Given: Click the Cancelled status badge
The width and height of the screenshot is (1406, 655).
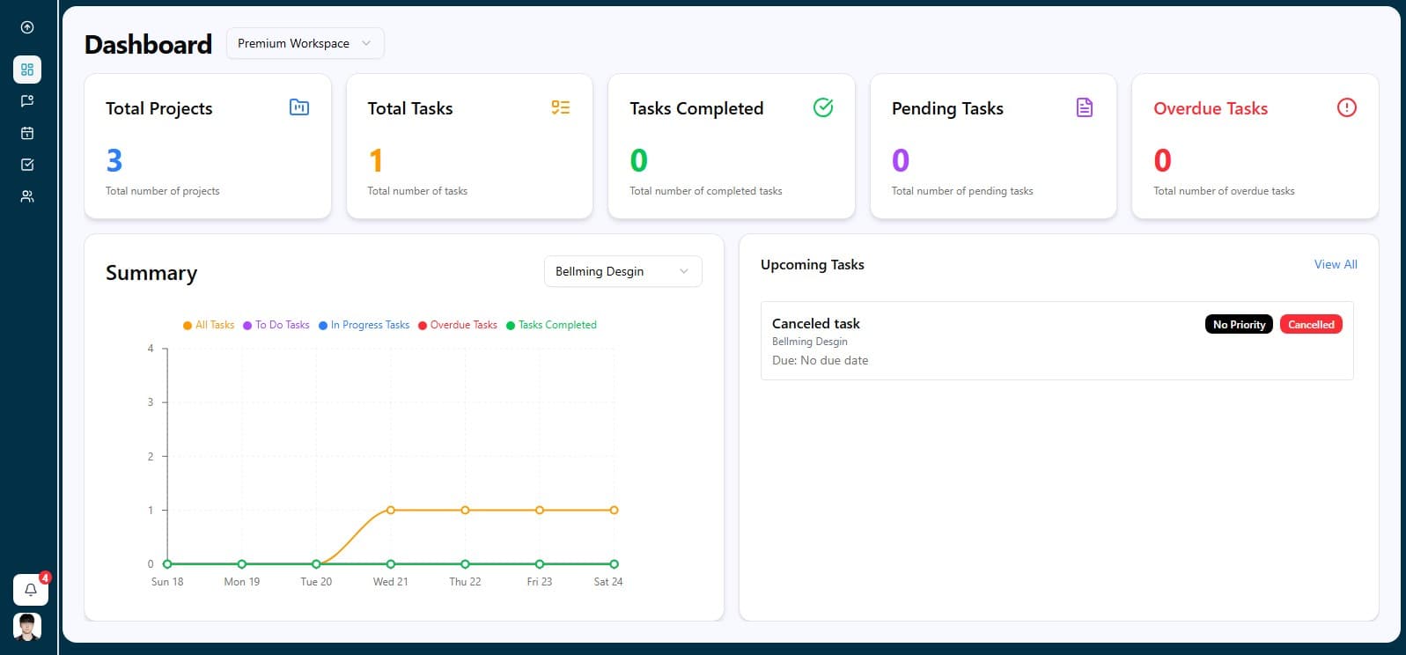Looking at the screenshot, I should pos(1311,325).
